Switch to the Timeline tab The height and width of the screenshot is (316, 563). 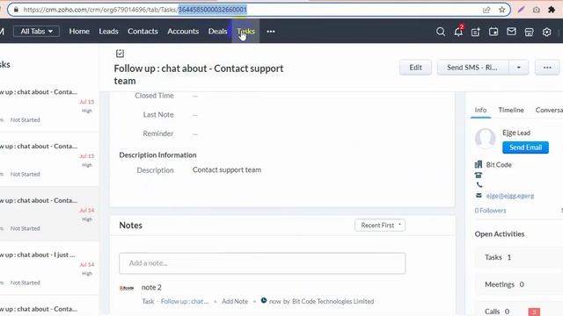click(x=511, y=110)
